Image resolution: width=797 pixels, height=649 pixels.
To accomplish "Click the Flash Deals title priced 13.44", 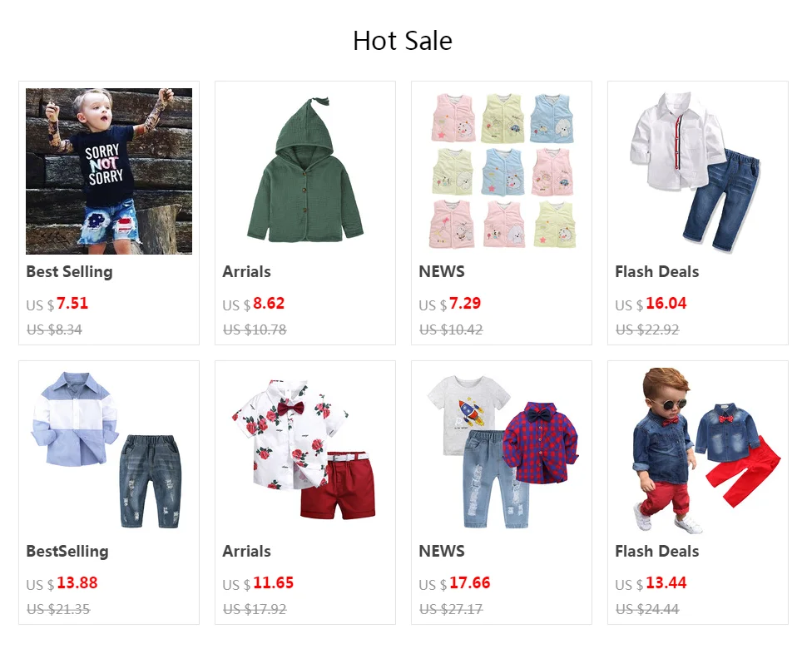I will tap(656, 552).
